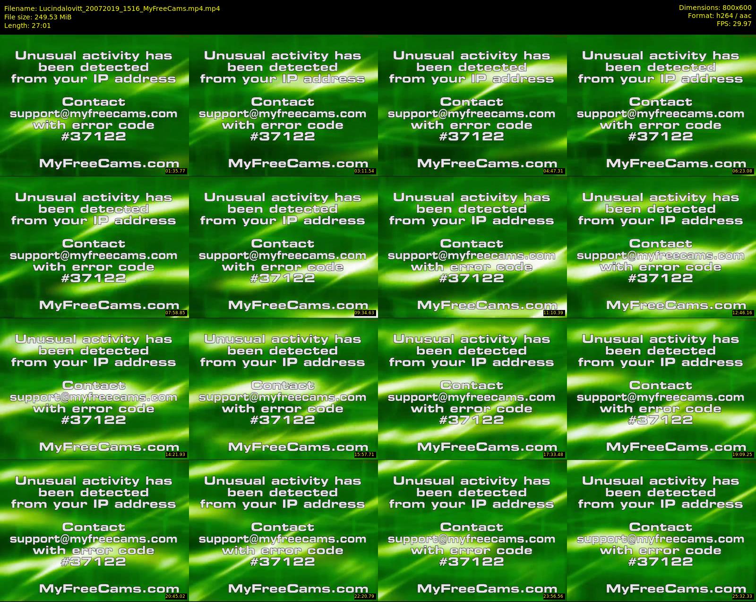Image resolution: width=756 pixels, height=602 pixels.
Task: Pick the frame captured at 19:09.25
Action: (x=661, y=389)
